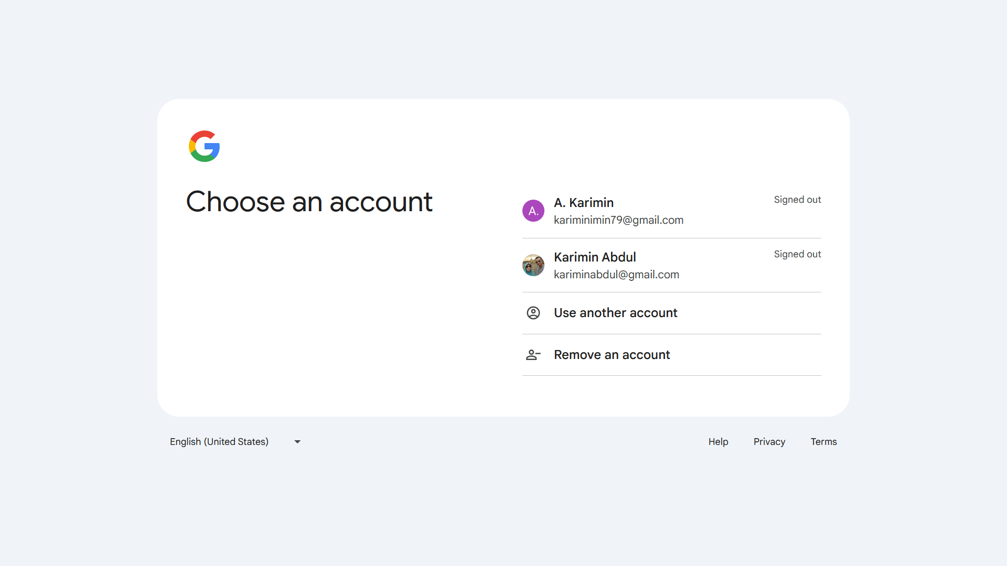The height and width of the screenshot is (566, 1007).
Task: Open the Terms link
Action: pos(823,442)
